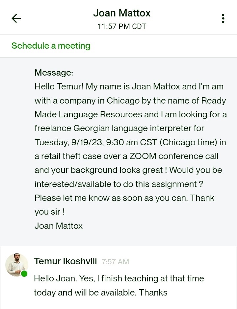This screenshot has height=309, width=237.
Task: Select the Temur Ikoshvili sender name
Action: tap(66, 261)
